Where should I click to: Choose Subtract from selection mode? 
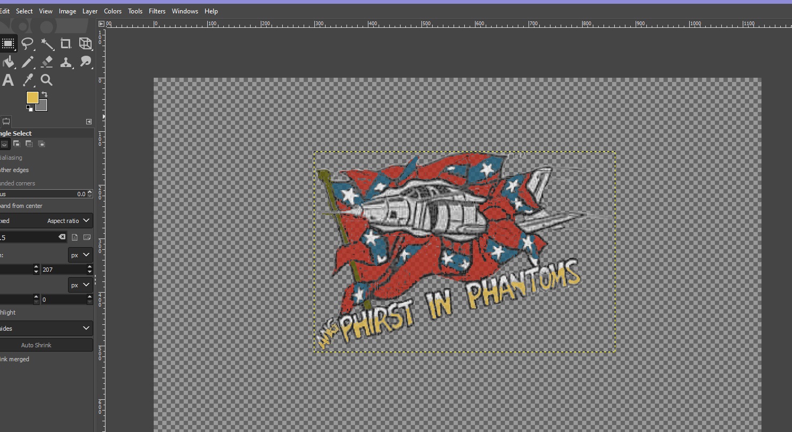29,144
